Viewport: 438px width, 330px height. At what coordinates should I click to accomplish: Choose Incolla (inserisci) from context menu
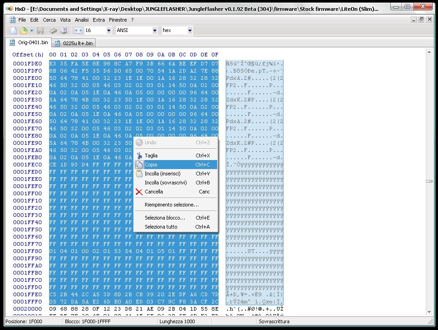(x=176, y=174)
